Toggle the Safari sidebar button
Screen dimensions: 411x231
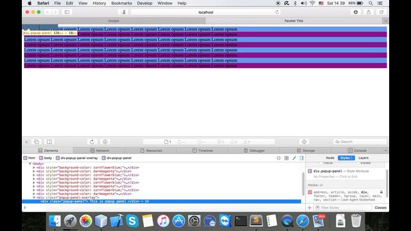point(67,12)
